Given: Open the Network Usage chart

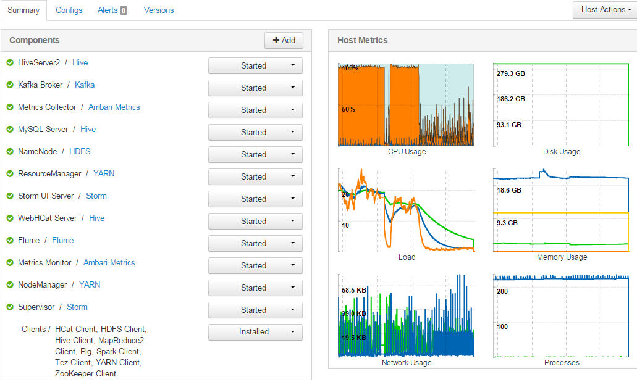Looking at the screenshot, I should (x=406, y=315).
